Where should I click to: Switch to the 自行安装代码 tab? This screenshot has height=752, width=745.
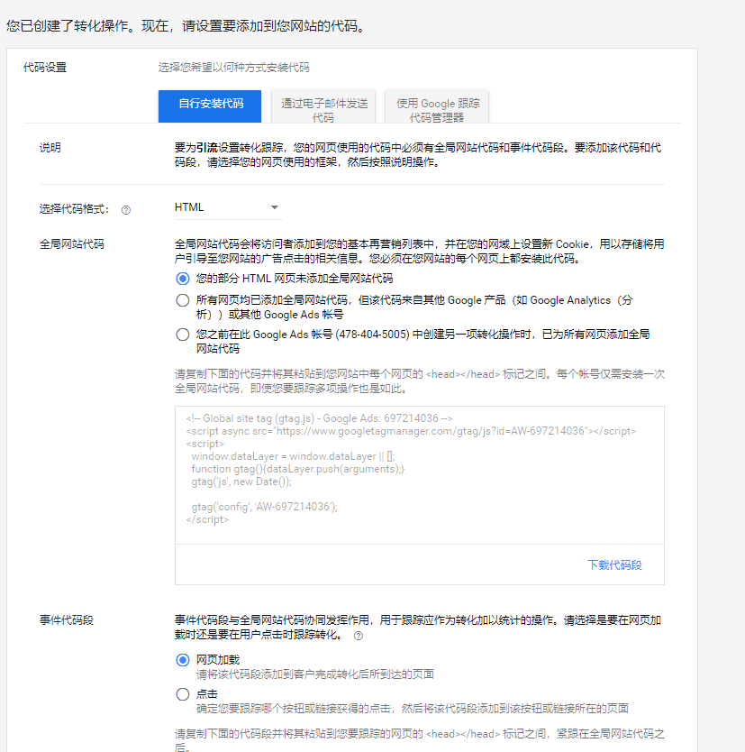(x=210, y=105)
